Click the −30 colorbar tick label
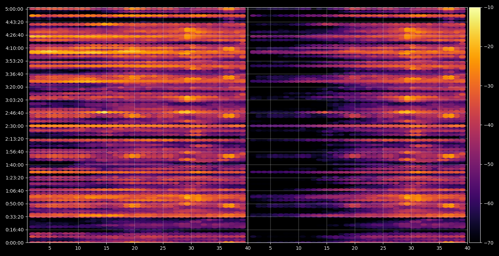The image size is (499, 256). [488, 86]
